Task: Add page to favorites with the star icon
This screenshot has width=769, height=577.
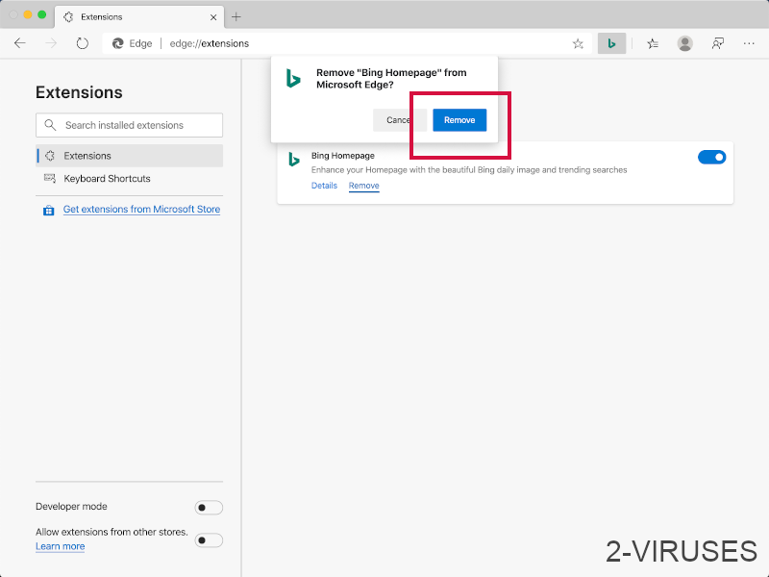Action: [579, 43]
